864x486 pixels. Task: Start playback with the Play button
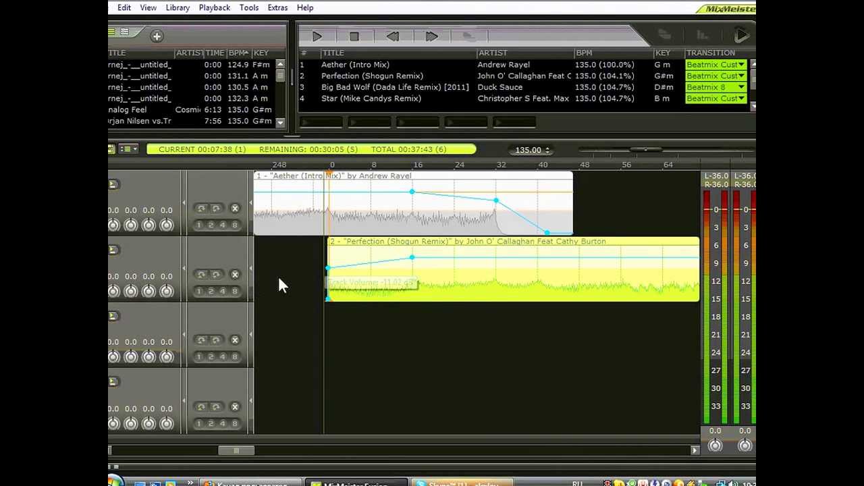317,36
